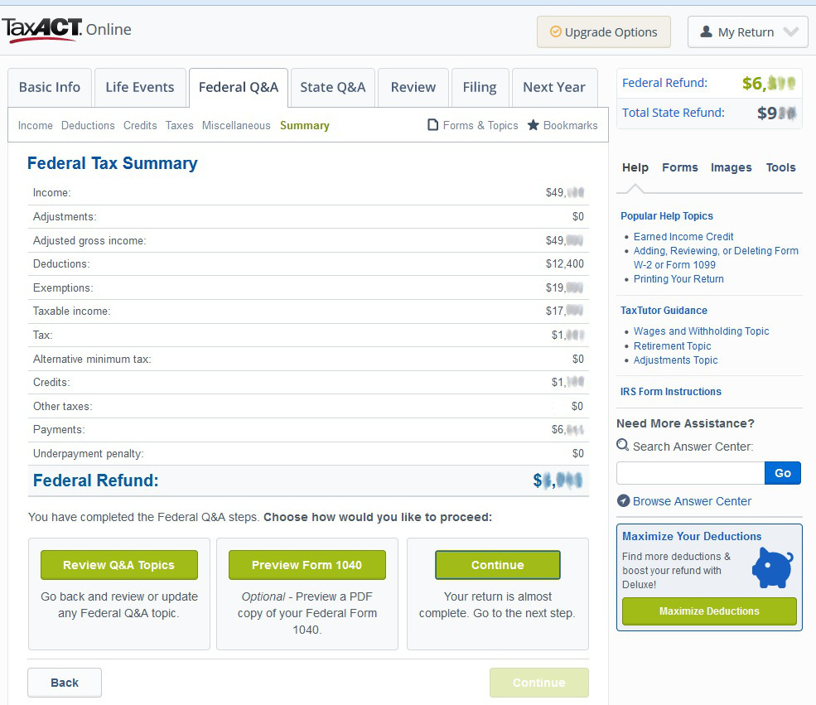Screen dimensions: 816x705
Task: Click the blue piggy bank icon
Action: point(772,567)
